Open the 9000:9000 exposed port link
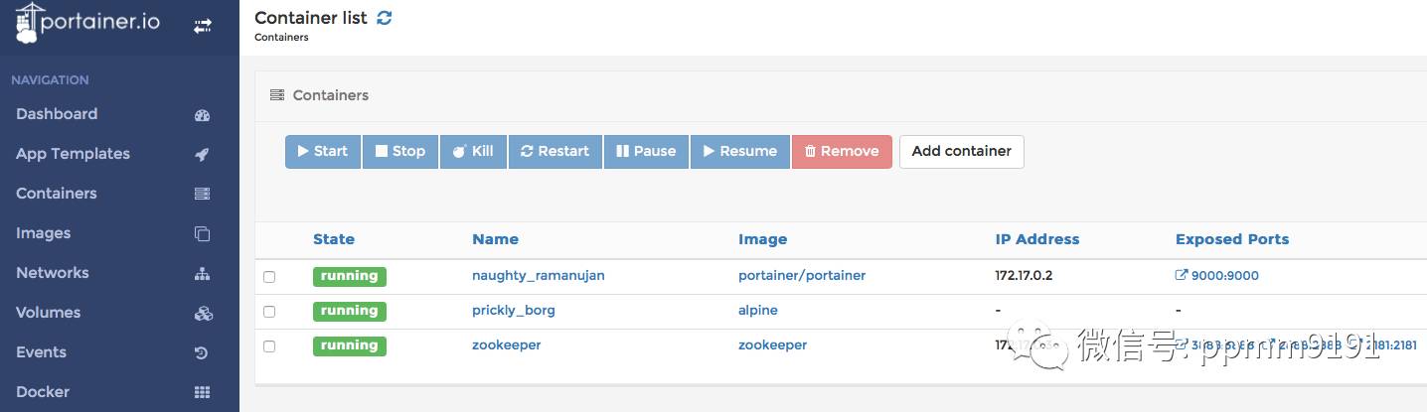Image resolution: width=1427 pixels, height=412 pixels. tap(1223, 276)
